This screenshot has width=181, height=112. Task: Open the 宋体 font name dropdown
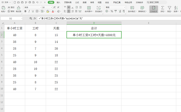click(x=41, y=7)
